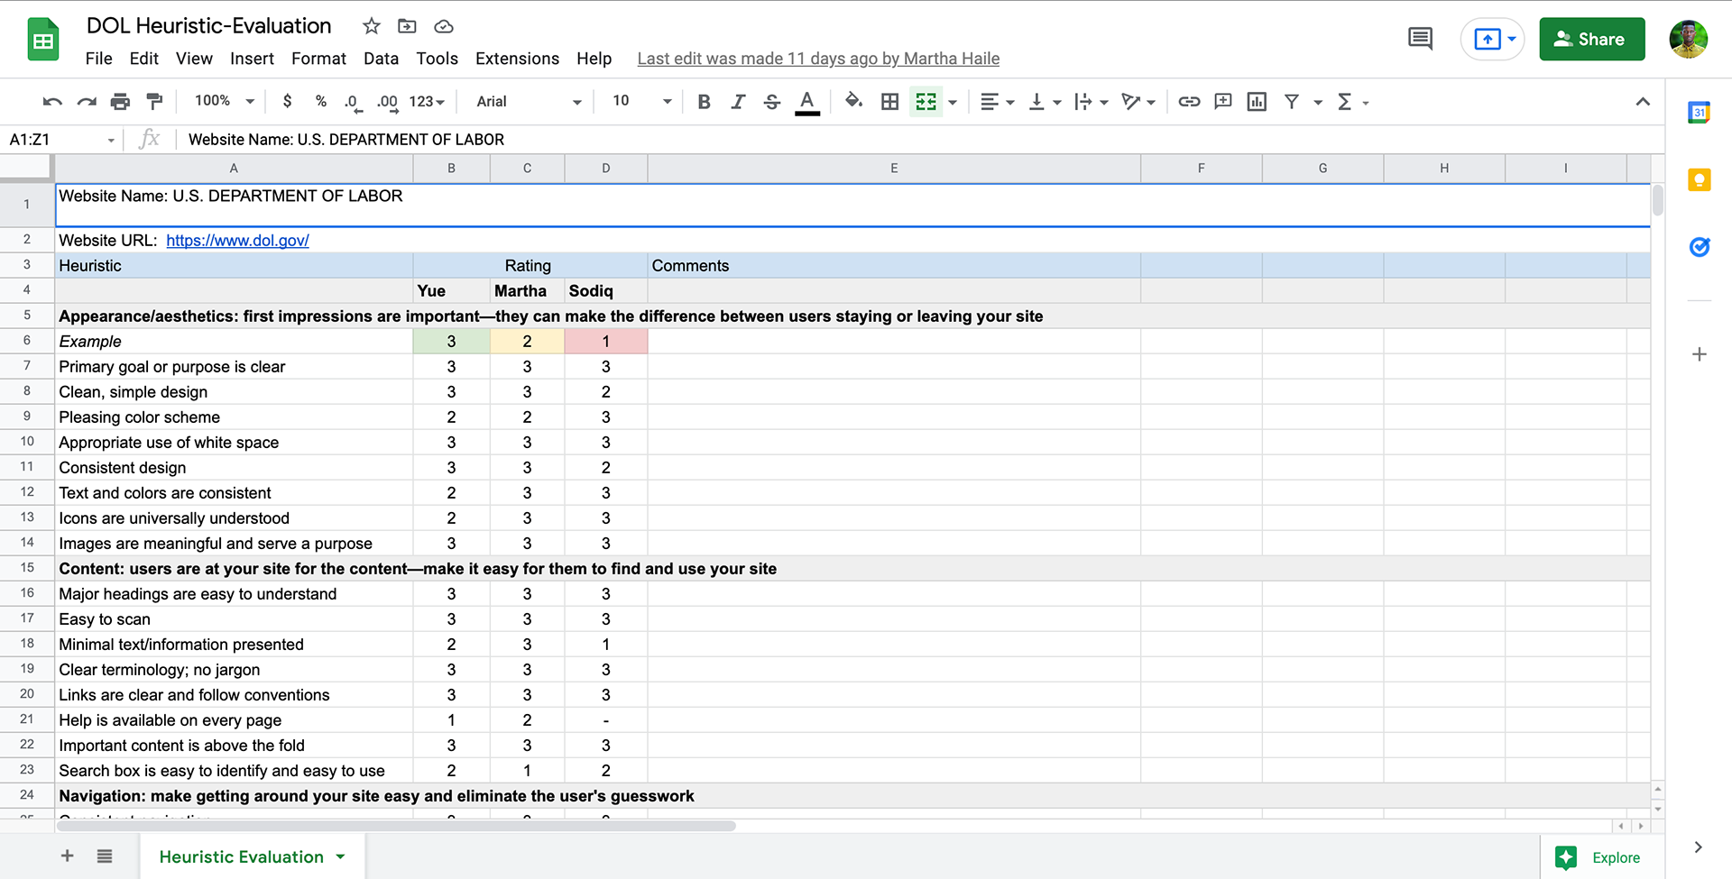The height and width of the screenshot is (879, 1732).
Task: Open the Data menu
Action: click(x=381, y=59)
